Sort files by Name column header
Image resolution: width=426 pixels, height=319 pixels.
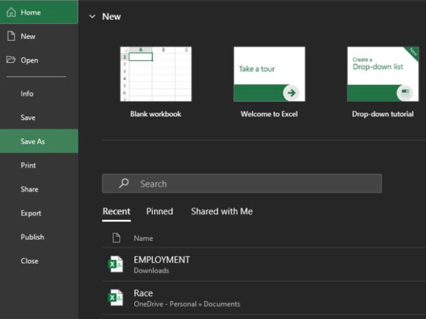(x=143, y=238)
